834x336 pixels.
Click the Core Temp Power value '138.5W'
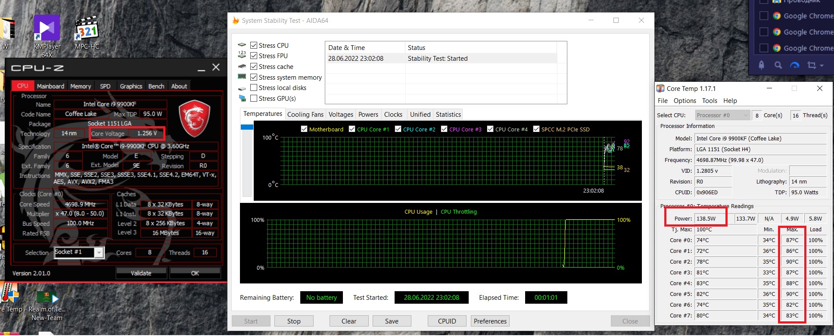click(x=714, y=218)
